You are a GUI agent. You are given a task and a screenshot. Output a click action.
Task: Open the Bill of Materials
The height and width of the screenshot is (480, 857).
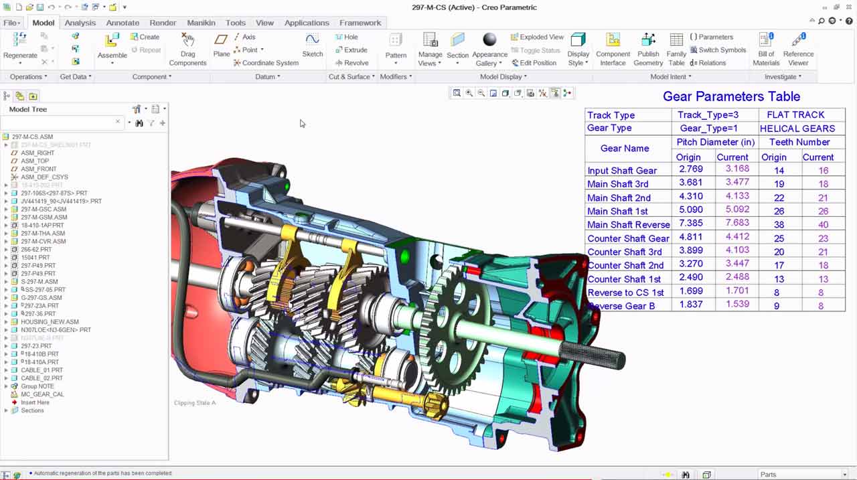[x=766, y=49]
